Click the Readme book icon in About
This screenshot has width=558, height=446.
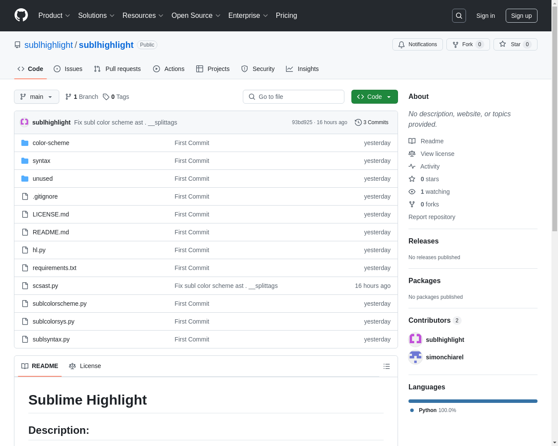click(412, 141)
